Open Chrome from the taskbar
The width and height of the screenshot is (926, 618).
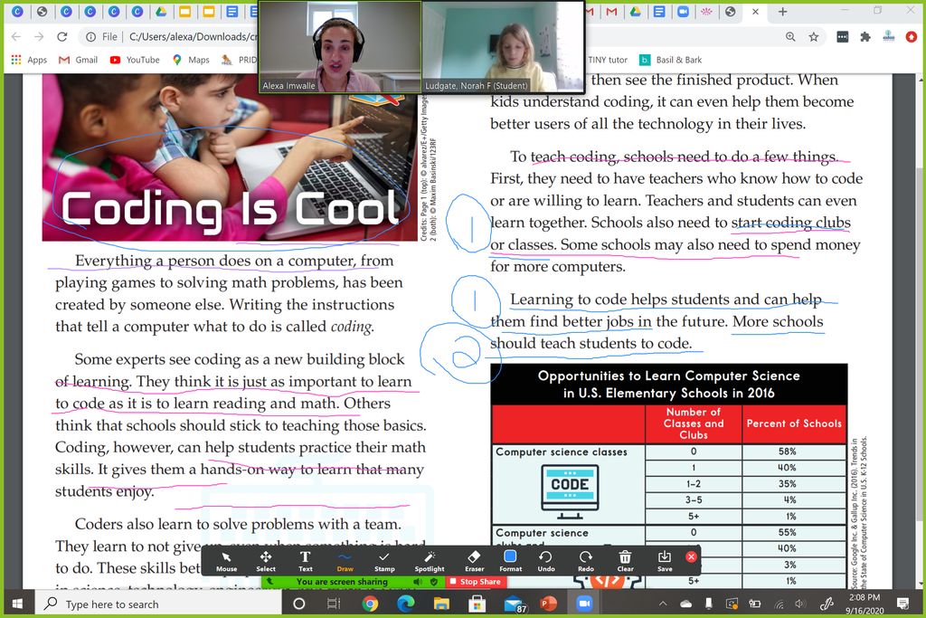[370, 604]
